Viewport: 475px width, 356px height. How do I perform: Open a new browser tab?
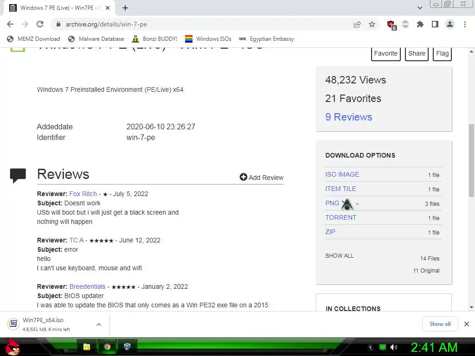click(125, 8)
